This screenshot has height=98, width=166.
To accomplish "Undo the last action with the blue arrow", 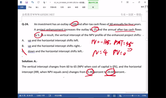I will coord(33,2).
